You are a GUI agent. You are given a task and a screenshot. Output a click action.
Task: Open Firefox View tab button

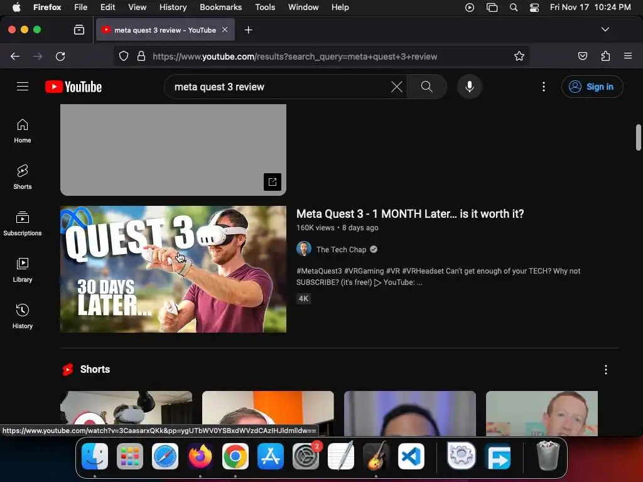pyautogui.click(x=79, y=29)
